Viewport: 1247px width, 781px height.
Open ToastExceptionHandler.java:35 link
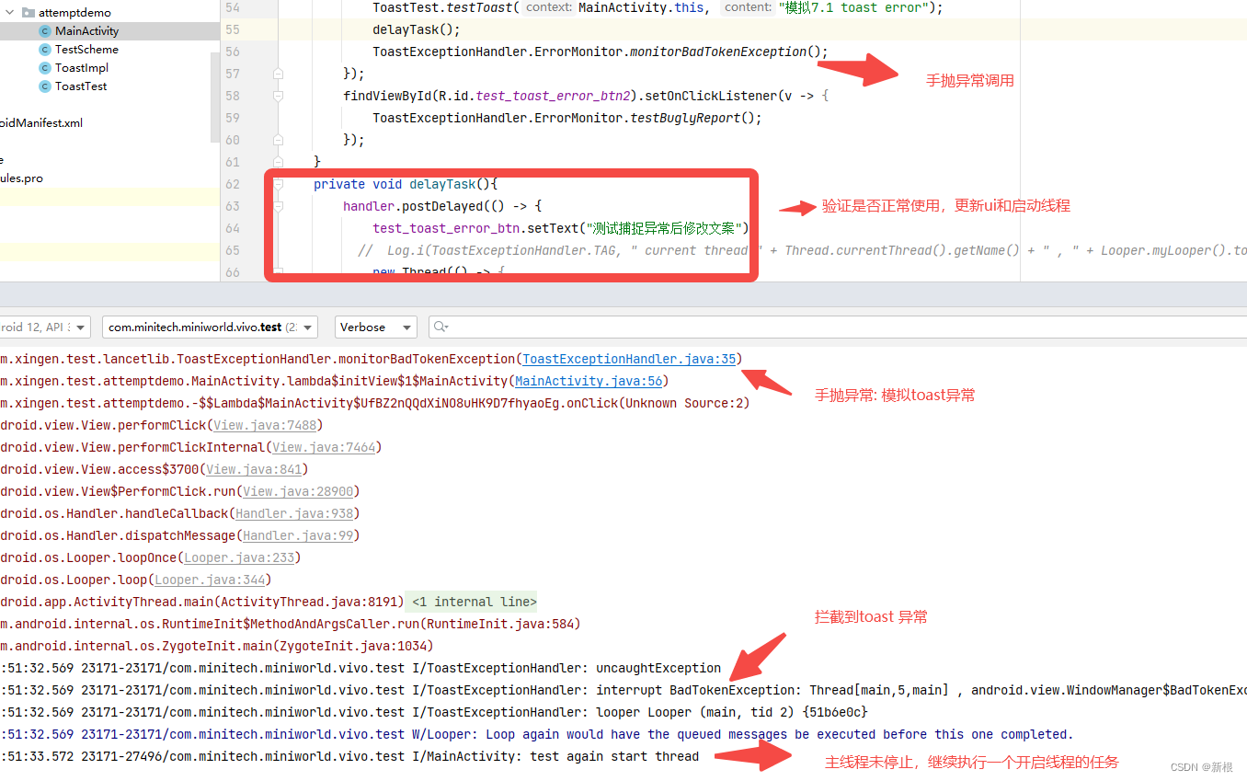click(x=629, y=359)
